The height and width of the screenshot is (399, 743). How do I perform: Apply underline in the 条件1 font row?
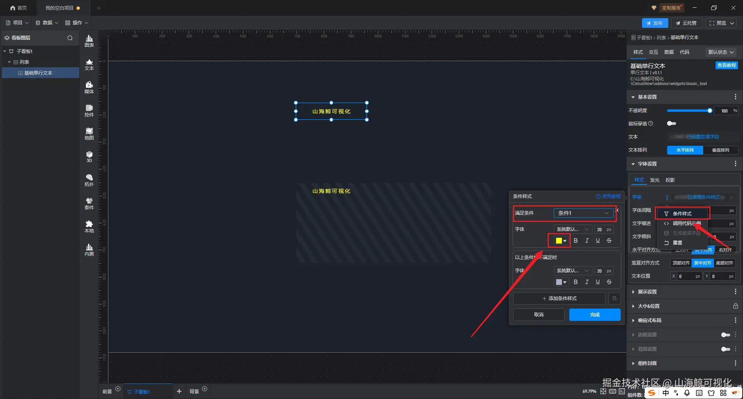(598, 240)
